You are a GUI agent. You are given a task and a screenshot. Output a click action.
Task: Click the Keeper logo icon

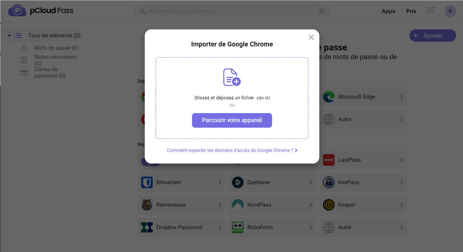pyautogui.click(x=329, y=205)
